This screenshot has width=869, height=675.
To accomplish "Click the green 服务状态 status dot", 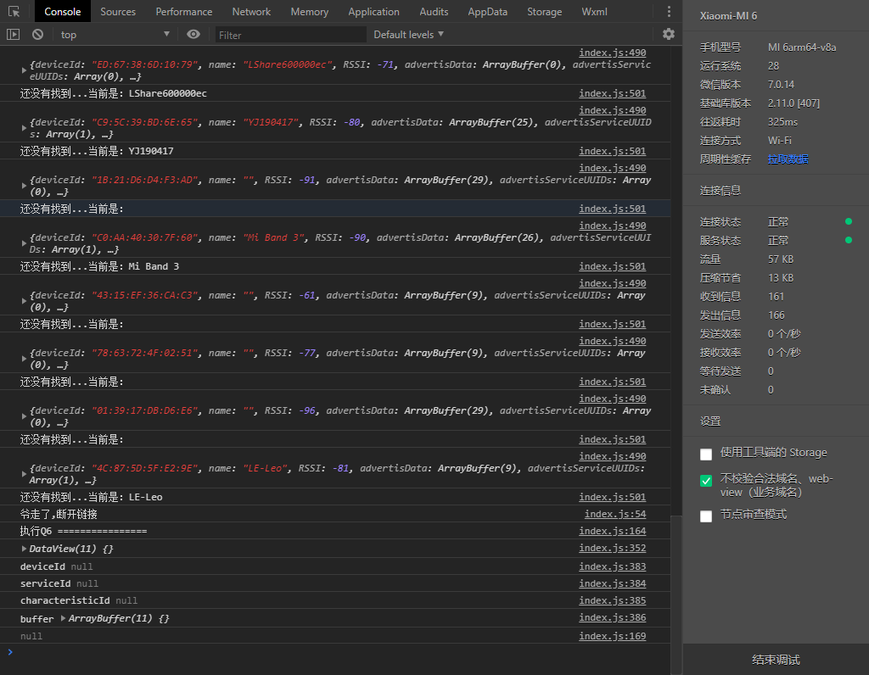I will coord(848,240).
